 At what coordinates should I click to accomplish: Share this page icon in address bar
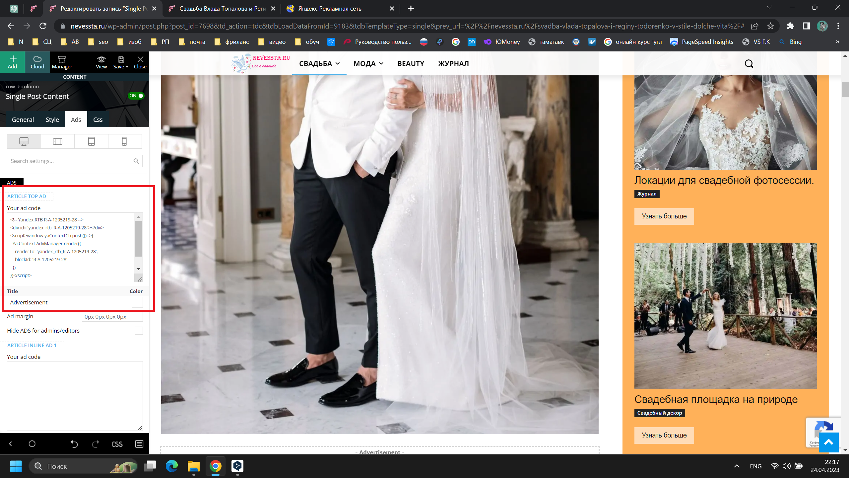[755, 26]
